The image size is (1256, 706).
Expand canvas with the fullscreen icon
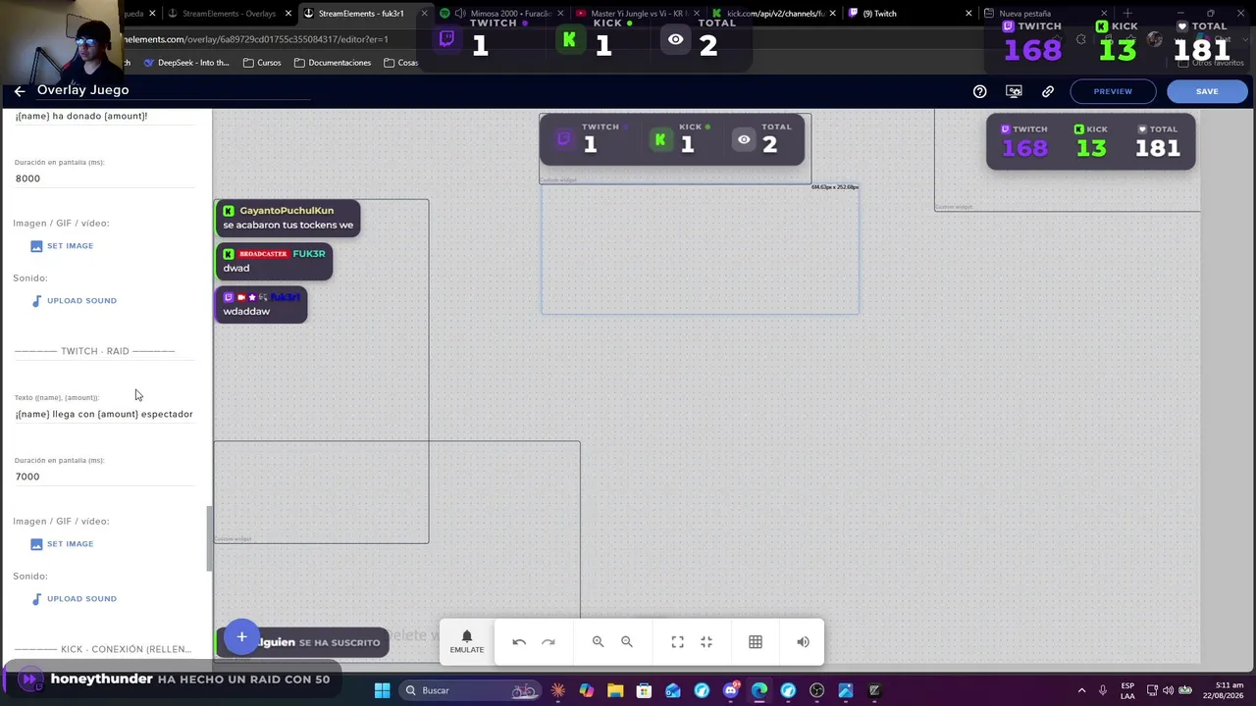point(677,642)
